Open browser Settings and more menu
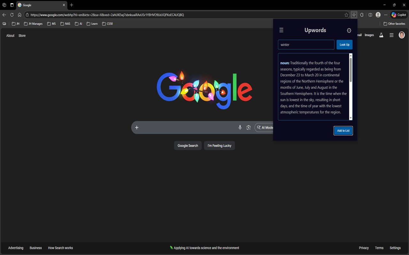 pyautogui.click(x=386, y=15)
